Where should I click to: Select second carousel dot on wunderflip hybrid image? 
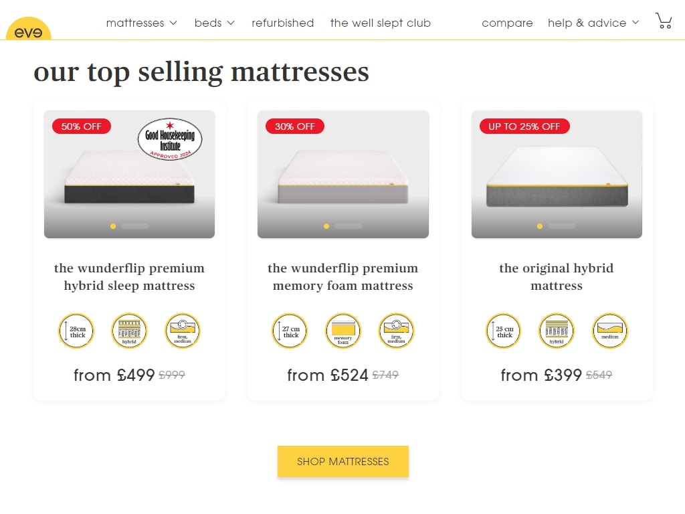pos(135,226)
